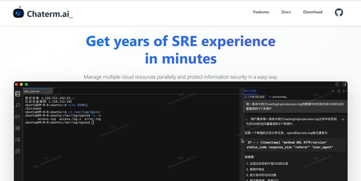Start a new chat with plus icon
Viewport: 361px width, 181px height.
(x=333, y=91)
